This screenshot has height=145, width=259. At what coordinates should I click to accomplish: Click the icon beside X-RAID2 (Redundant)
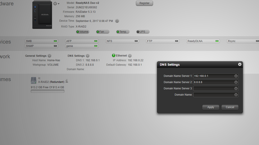point(67,81)
